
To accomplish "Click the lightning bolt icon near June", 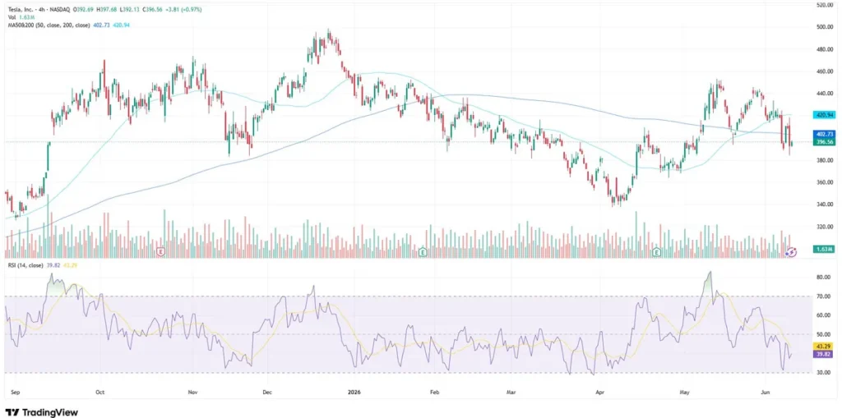I will pos(792,251).
